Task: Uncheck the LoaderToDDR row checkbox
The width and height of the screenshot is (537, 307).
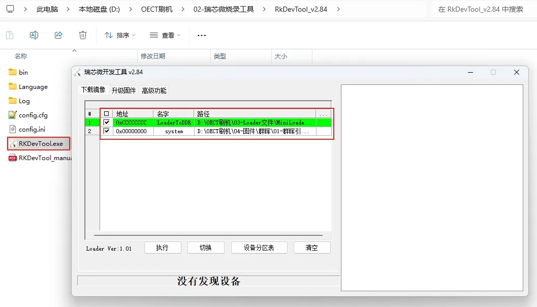Action: 107,122
